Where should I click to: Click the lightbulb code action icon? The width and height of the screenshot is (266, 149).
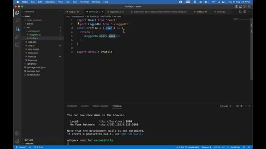coord(78,24)
